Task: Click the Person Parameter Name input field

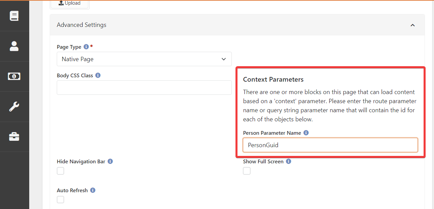Action: click(330, 145)
